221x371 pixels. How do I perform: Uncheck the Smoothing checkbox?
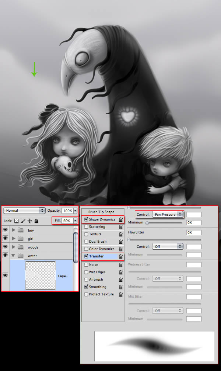tap(86, 287)
